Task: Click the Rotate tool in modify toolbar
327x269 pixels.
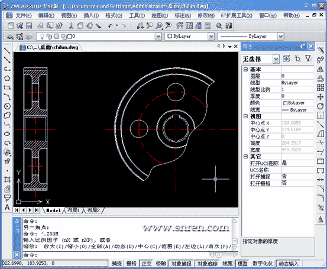Action: tap(320, 106)
